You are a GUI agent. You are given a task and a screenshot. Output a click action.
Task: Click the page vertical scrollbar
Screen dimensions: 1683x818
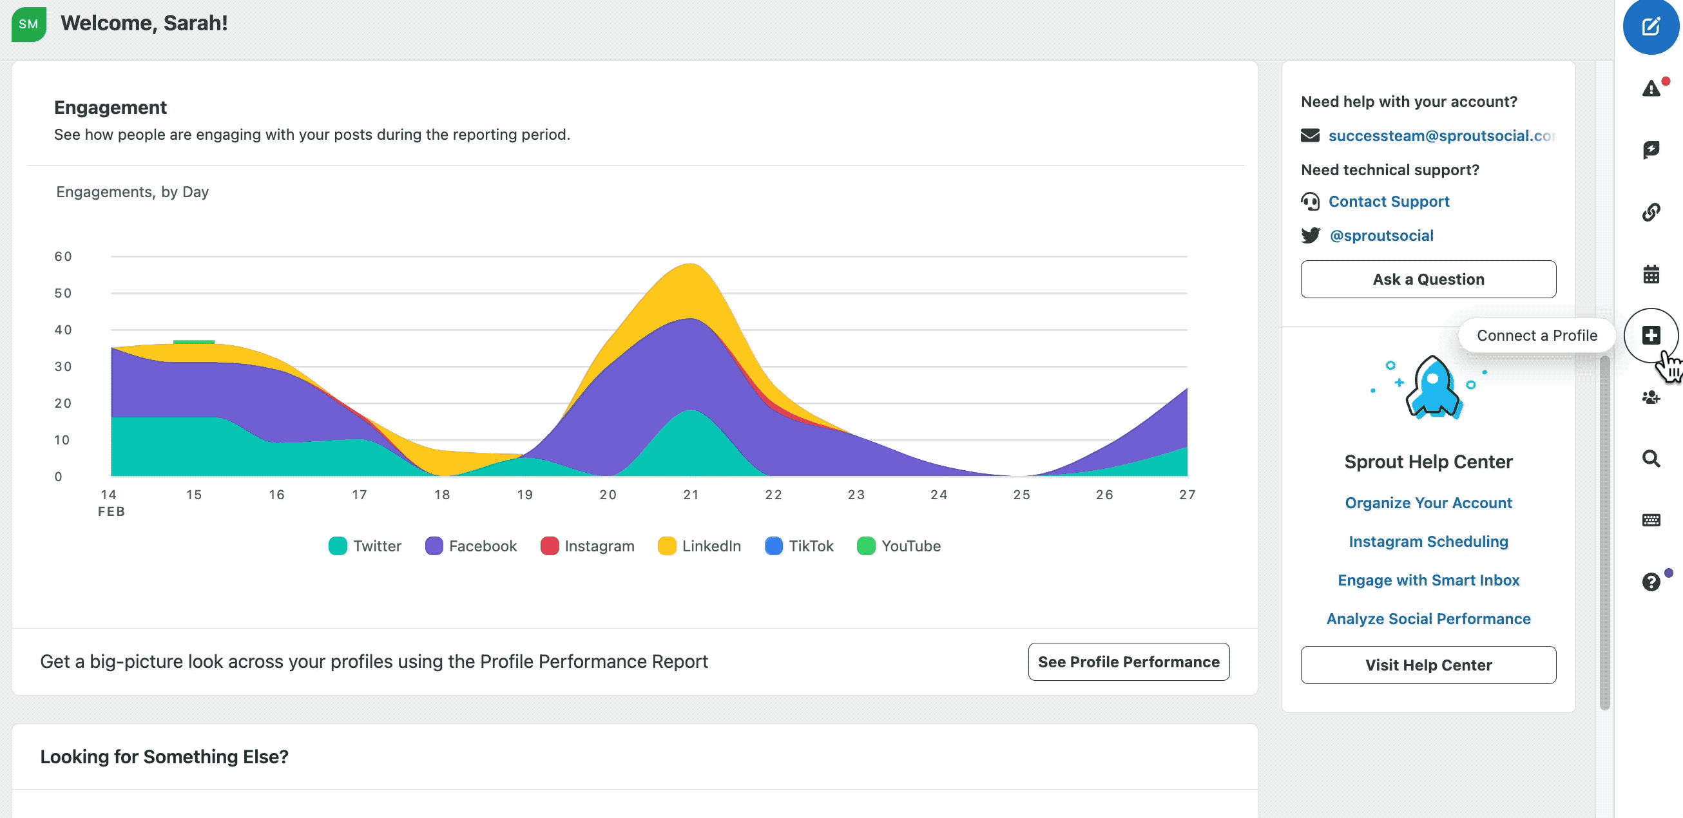[x=1604, y=533]
